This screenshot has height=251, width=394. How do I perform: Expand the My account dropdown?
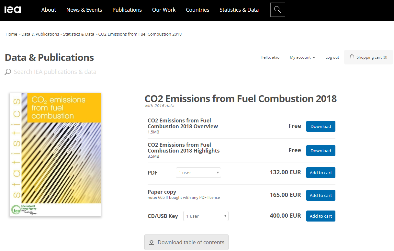coord(302,57)
